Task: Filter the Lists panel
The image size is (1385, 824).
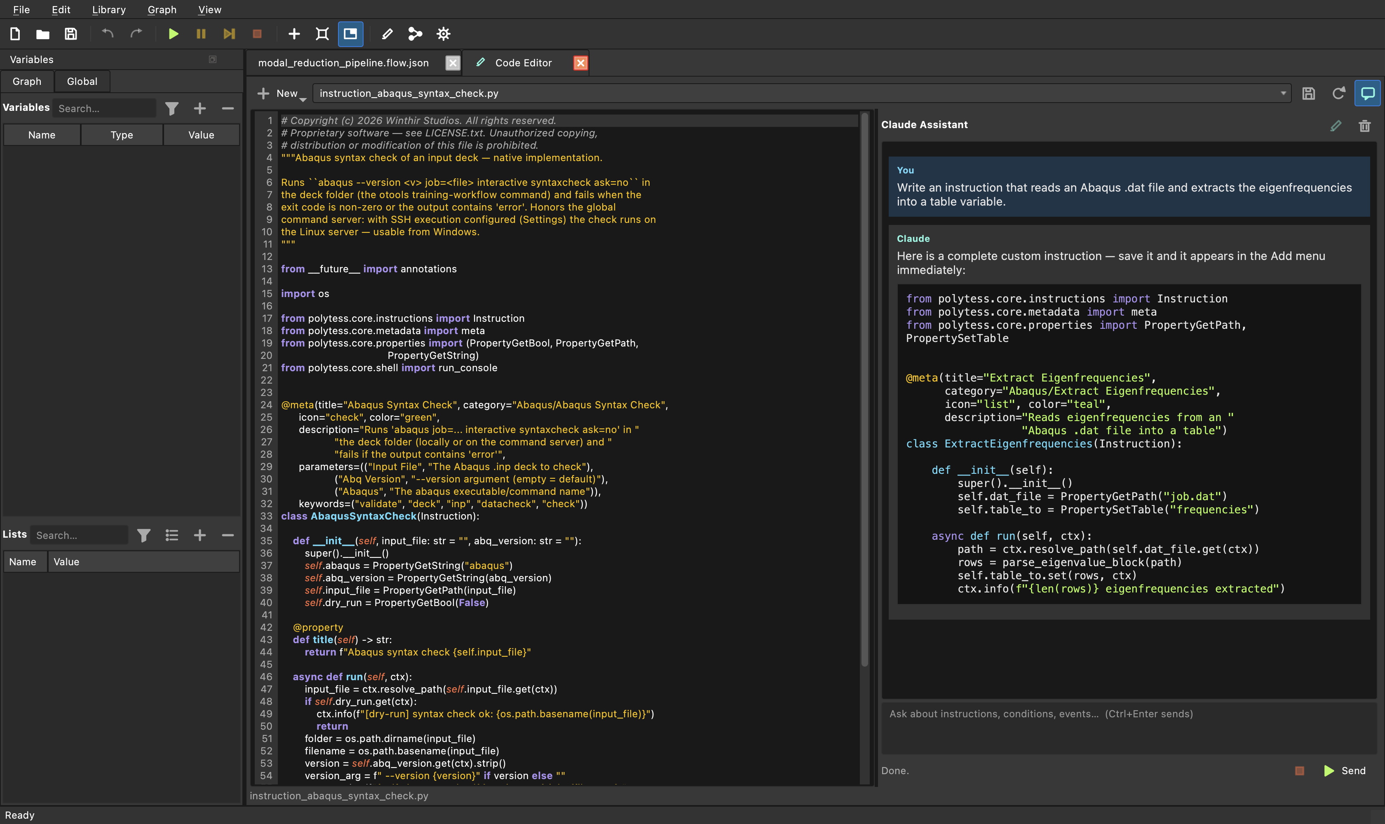Action: coord(144,535)
